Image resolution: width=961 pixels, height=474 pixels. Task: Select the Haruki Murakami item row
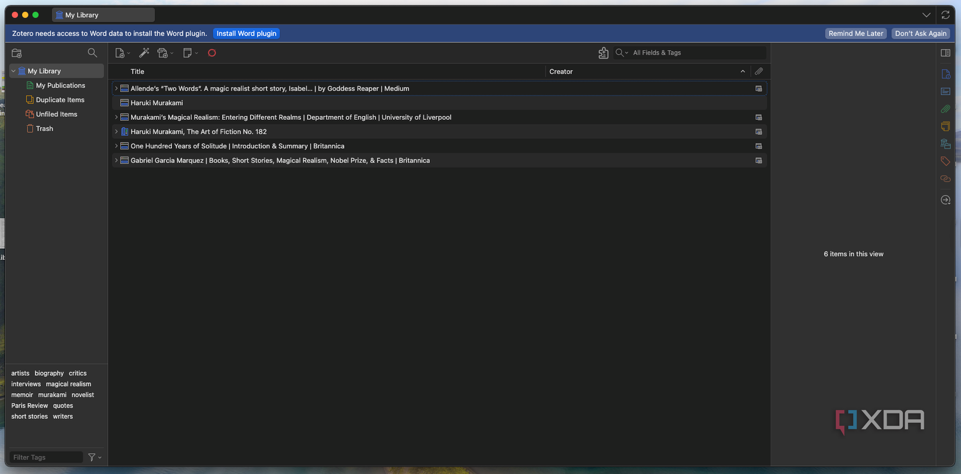(439, 103)
